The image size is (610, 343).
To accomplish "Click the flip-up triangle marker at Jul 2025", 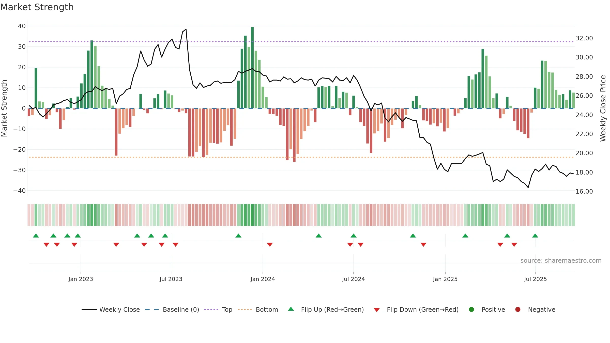I will pos(535,236).
